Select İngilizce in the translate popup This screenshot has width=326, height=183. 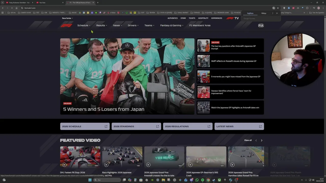[250, 13]
